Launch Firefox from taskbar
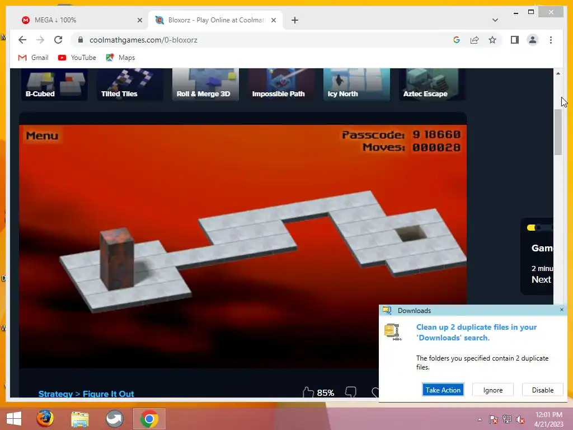Viewport: 573px width, 430px height. (45, 418)
